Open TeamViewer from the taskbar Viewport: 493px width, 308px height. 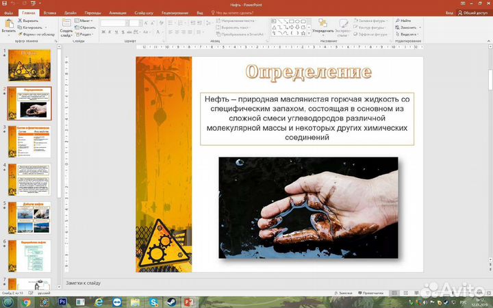pos(117,302)
